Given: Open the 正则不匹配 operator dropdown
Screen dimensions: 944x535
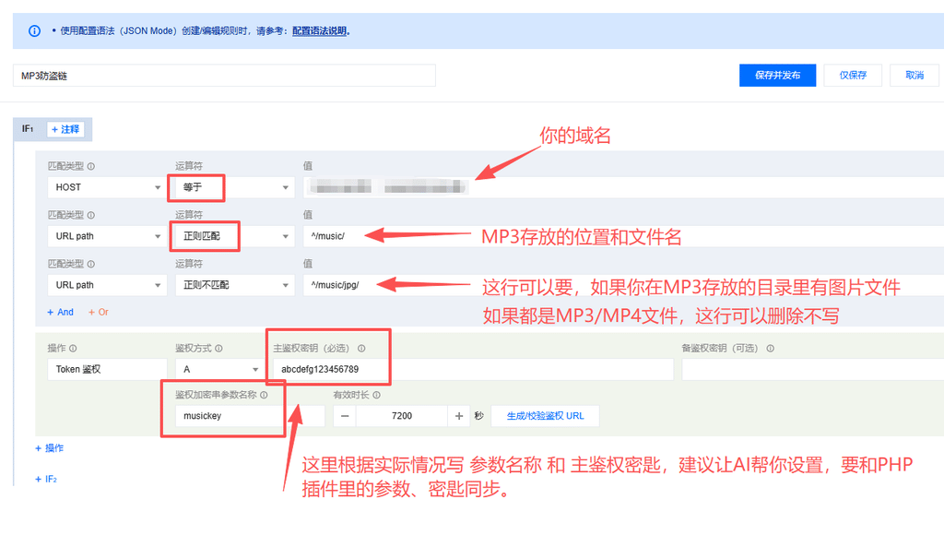Looking at the screenshot, I should point(235,285).
